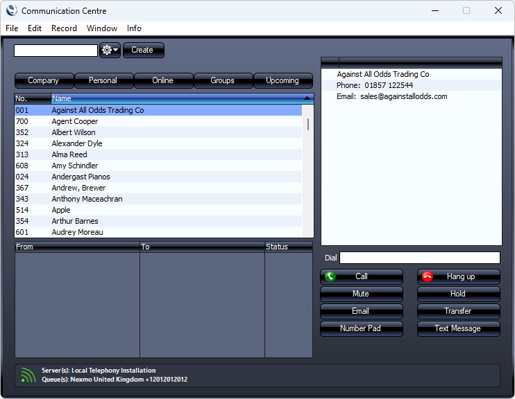Show the Online contacts tab
This screenshot has width=515, height=399.
[162, 80]
